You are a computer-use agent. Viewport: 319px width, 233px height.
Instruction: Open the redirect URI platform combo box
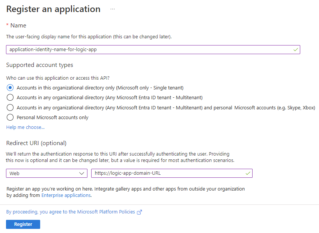47,173
